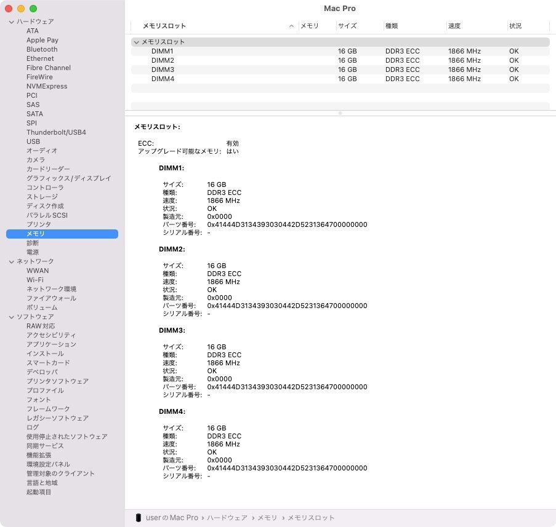
Task: Select Bluetooth in the sidebar
Action: click(41, 49)
